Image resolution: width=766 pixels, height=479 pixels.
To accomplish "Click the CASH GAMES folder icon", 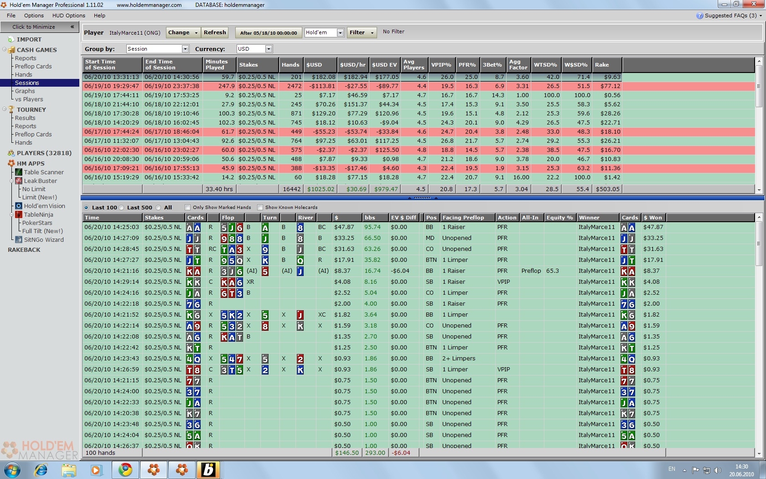I will coord(11,50).
